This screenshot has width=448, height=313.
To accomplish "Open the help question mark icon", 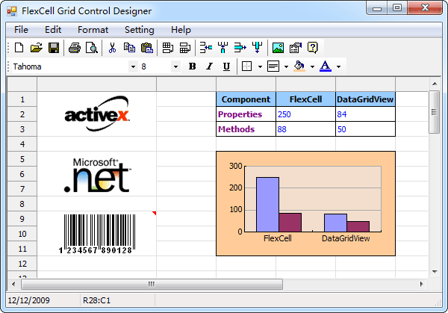I will (x=313, y=48).
